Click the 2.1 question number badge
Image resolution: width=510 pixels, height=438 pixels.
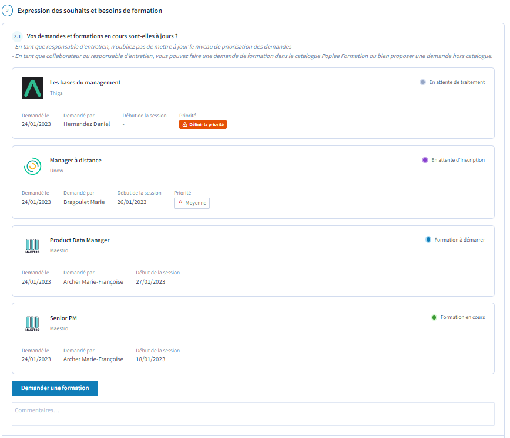click(x=17, y=36)
